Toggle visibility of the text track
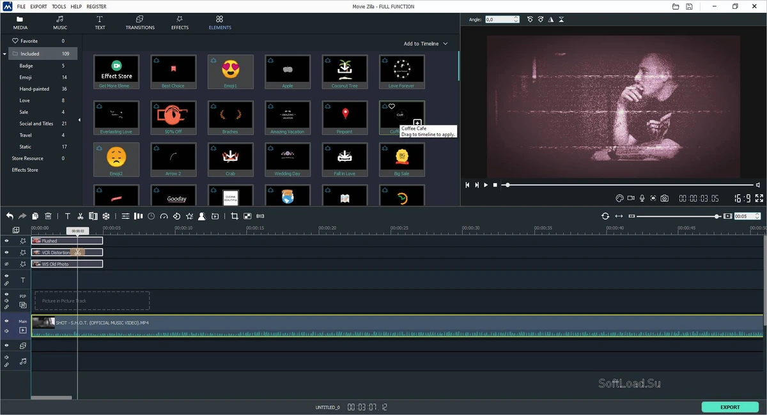The height and width of the screenshot is (415, 767). (7, 276)
